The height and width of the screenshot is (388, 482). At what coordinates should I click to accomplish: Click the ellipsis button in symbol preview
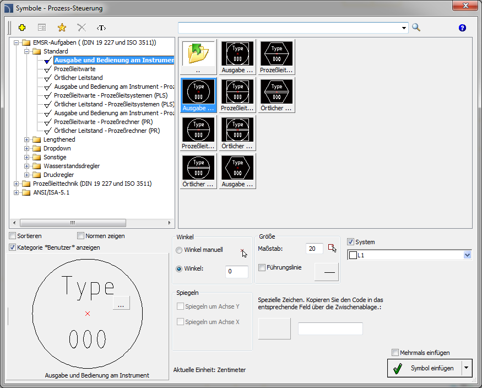click(x=121, y=304)
